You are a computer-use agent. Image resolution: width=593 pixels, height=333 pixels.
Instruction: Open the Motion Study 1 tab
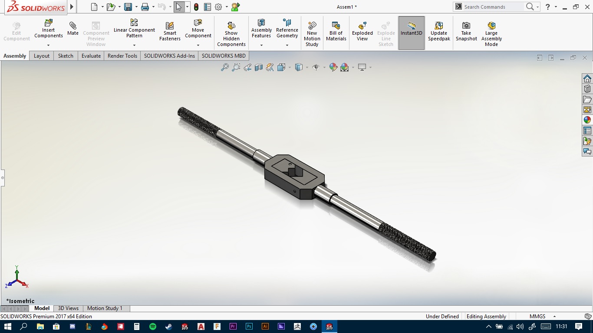(105, 308)
